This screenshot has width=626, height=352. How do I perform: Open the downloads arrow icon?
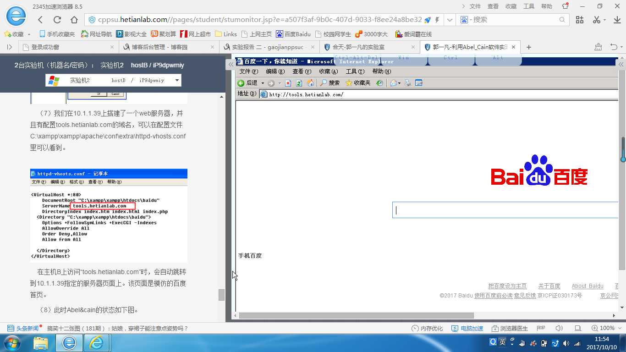tap(617, 20)
